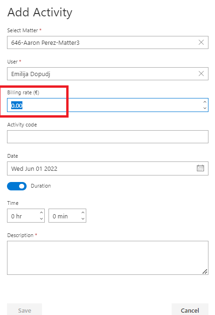Click inside the Description text area
This screenshot has width=215, height=315.
(x=108, y=258)
